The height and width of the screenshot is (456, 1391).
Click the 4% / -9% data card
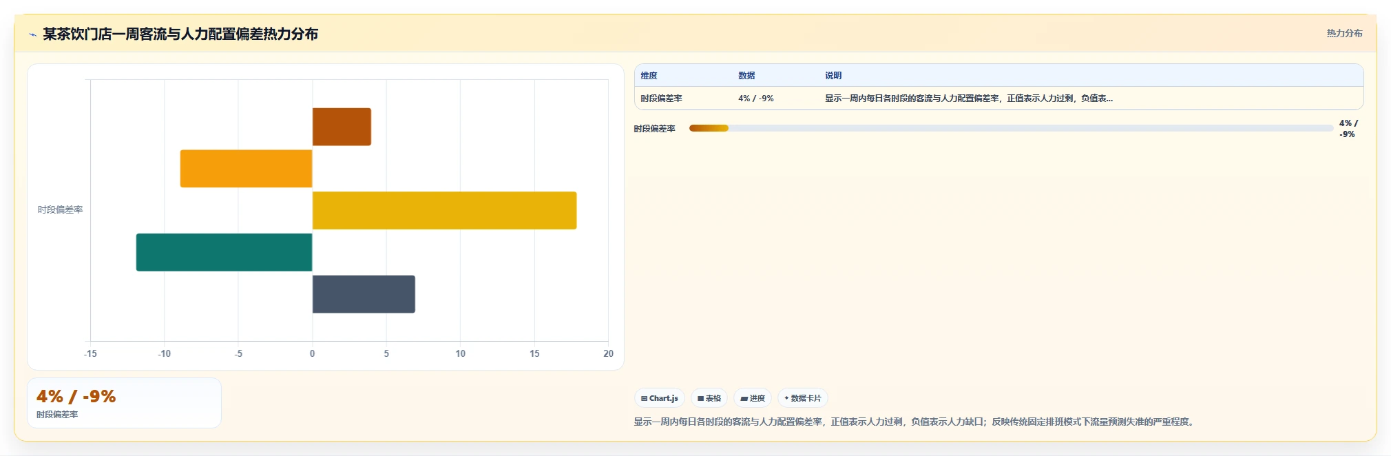click(124, 403)
